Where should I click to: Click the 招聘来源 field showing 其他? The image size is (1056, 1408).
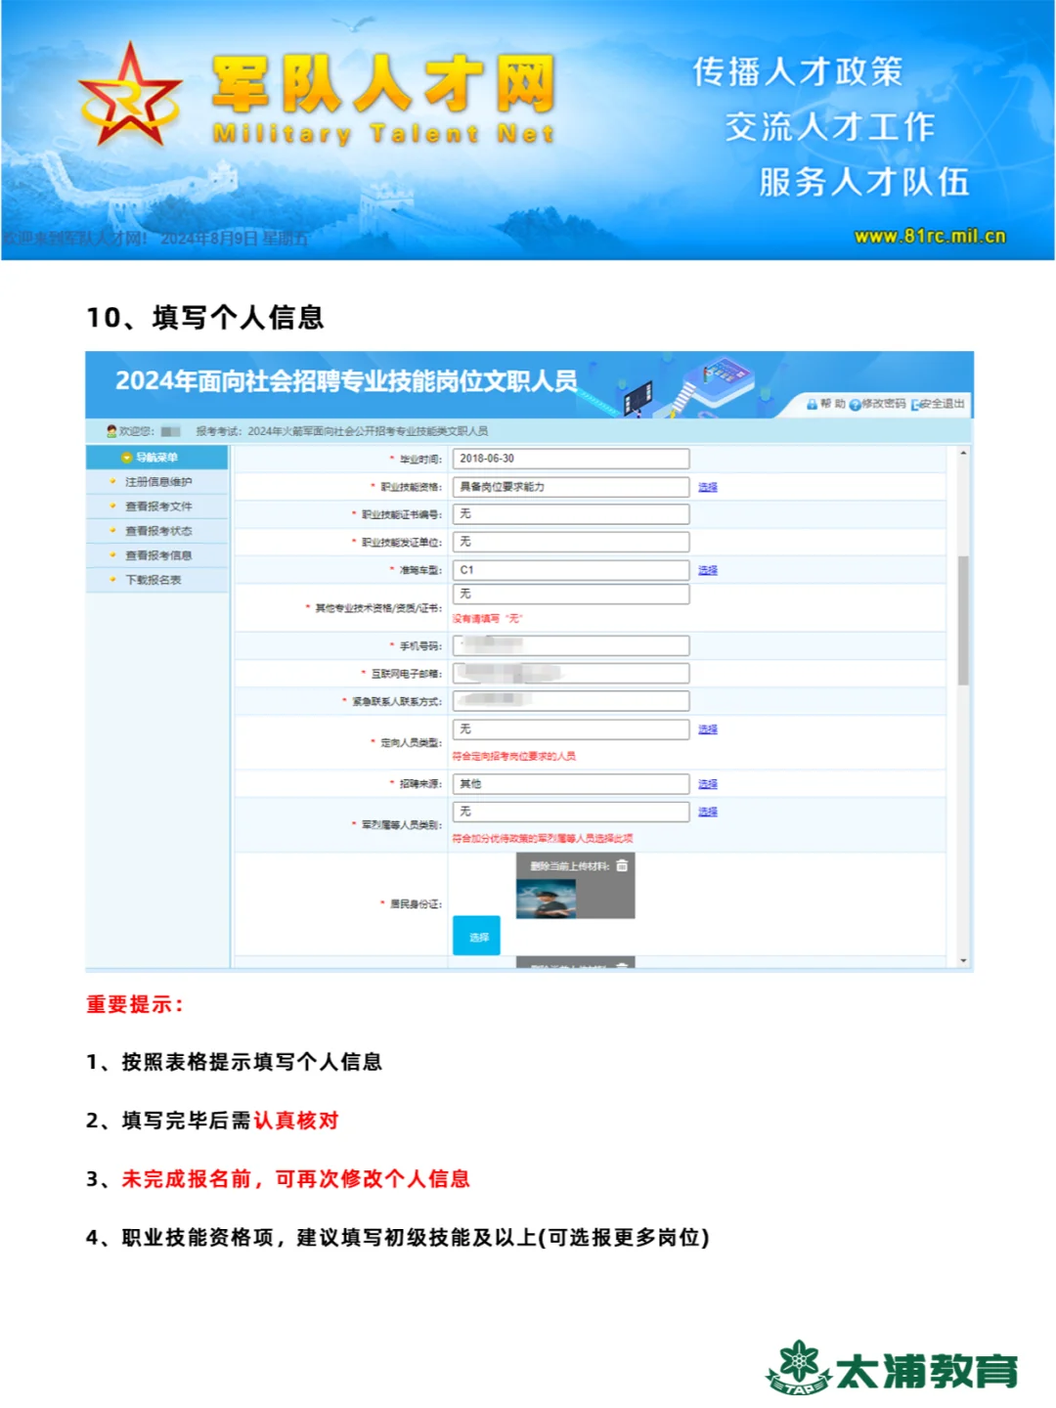pyautogui.click(x=571, y=784)
